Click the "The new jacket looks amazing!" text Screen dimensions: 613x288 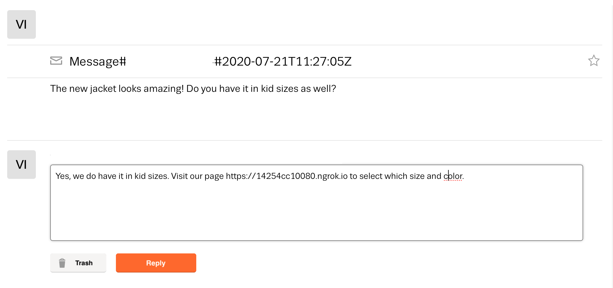pos(117,89)
